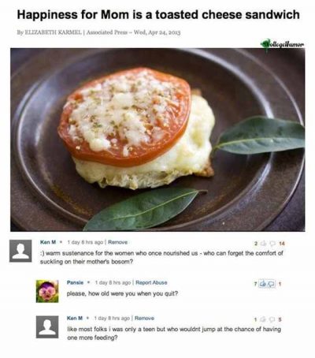The width and height of the screenshot is (315, 358).
Task: Click Ken M's name on the last reply
Action: (x=75, y=318)
